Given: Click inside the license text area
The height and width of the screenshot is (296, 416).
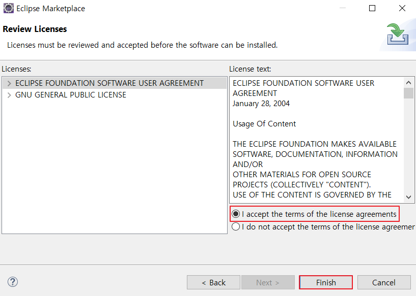Looking at the screenshot, I should point(317,140).
